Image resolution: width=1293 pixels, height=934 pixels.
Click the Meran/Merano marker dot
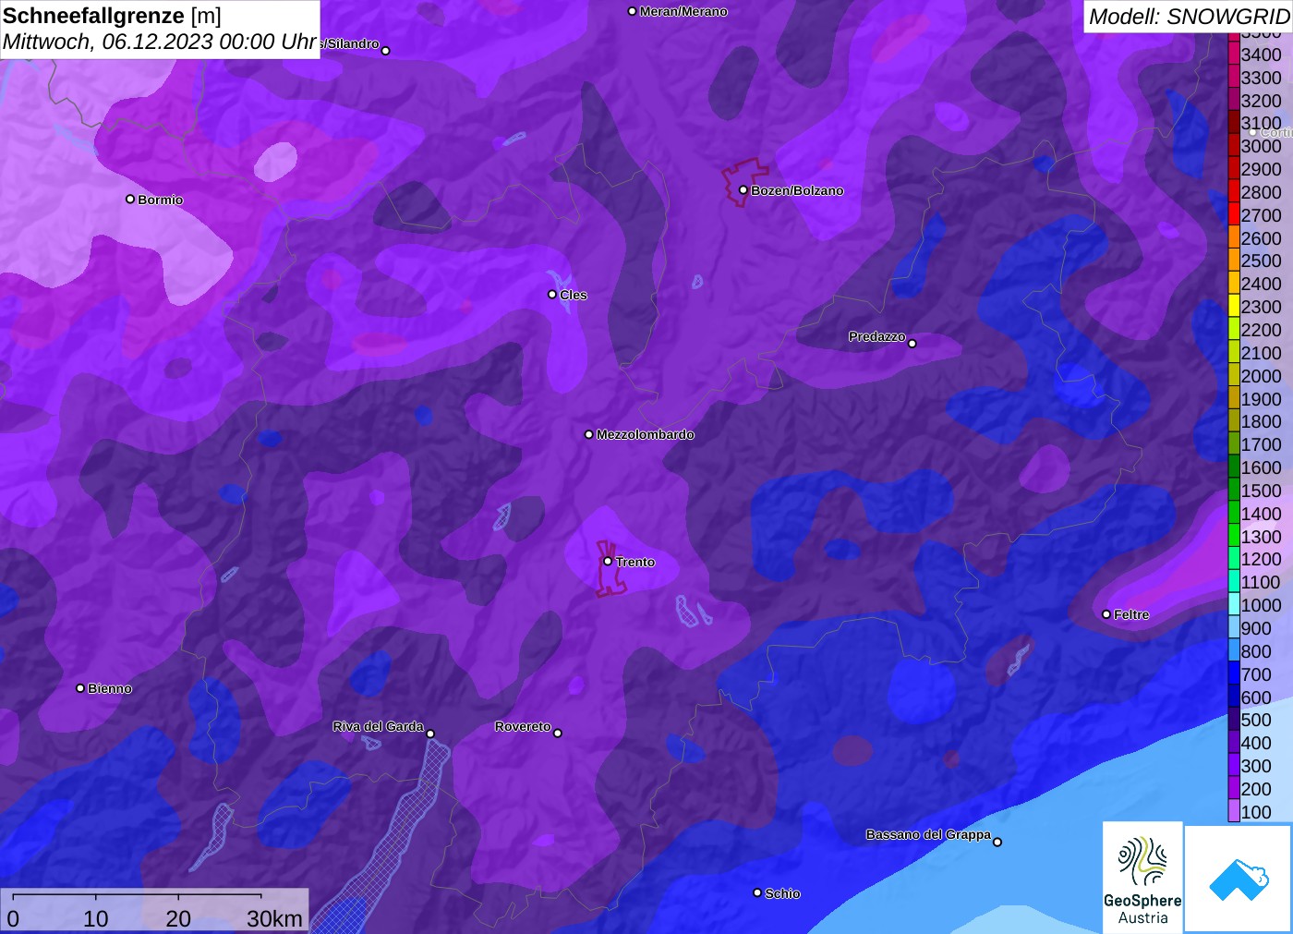tap(633, 12)
